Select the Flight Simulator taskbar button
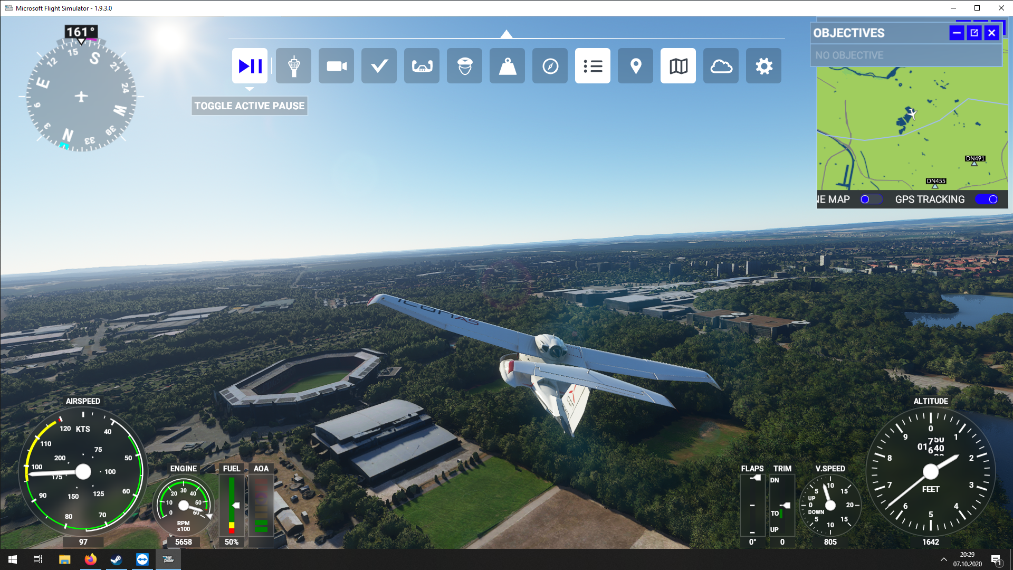The image size is (1013, 570). [168, 559]
